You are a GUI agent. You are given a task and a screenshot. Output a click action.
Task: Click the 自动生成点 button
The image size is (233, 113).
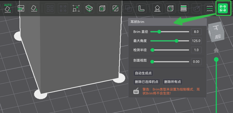[x=143, y=73]
